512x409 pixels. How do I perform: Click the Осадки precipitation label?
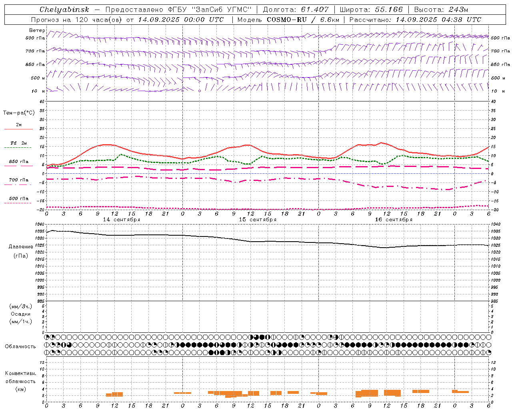tap(21, 314)
